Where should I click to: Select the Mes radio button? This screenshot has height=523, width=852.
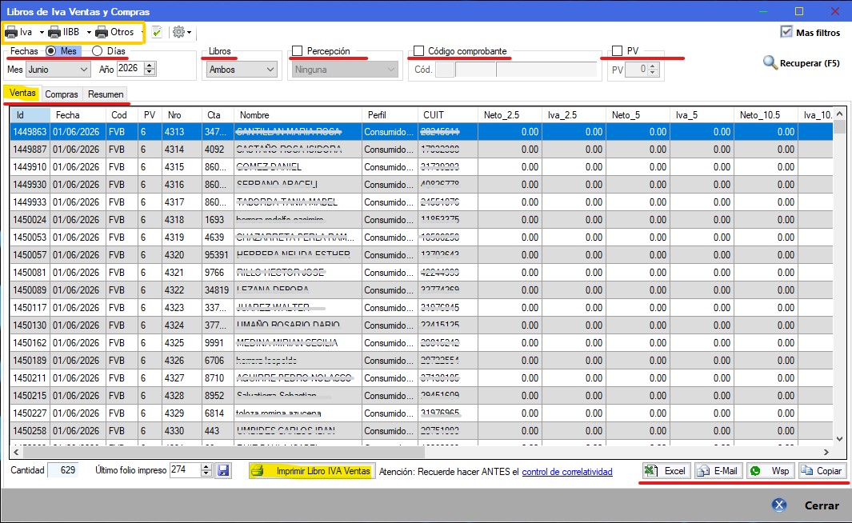point(51,51)
